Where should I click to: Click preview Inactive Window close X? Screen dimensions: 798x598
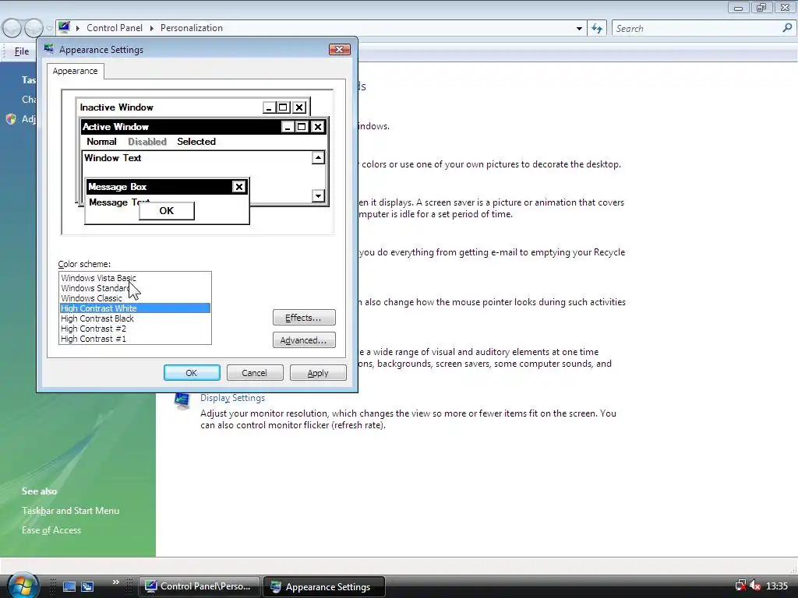[x=299, y=107]
